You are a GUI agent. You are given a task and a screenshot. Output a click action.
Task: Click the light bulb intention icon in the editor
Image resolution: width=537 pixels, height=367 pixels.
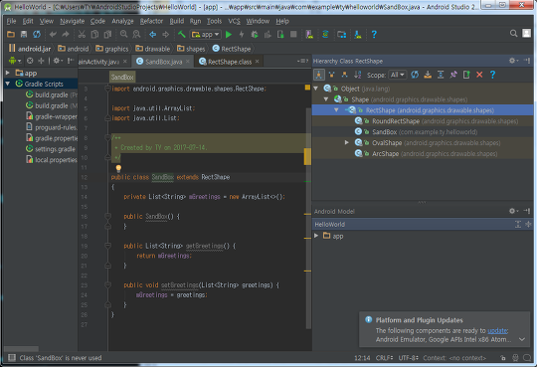point(118,168)
